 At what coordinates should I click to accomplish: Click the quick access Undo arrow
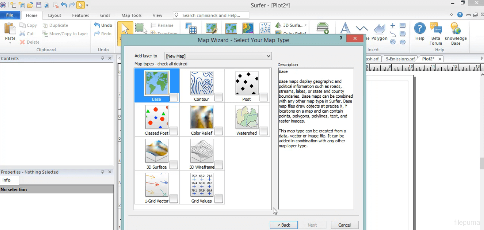coord(64,5)
